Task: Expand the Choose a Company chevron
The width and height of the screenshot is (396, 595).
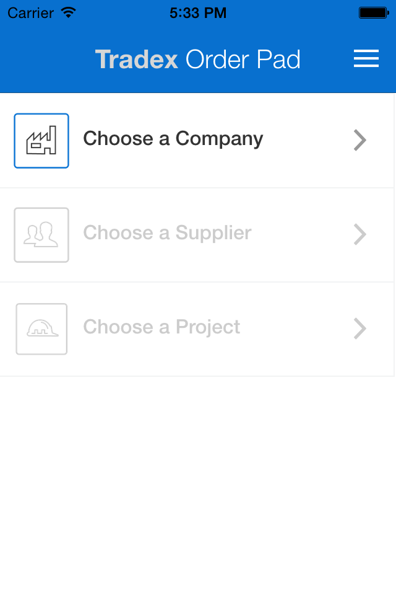Action: (x=360, y=140)
